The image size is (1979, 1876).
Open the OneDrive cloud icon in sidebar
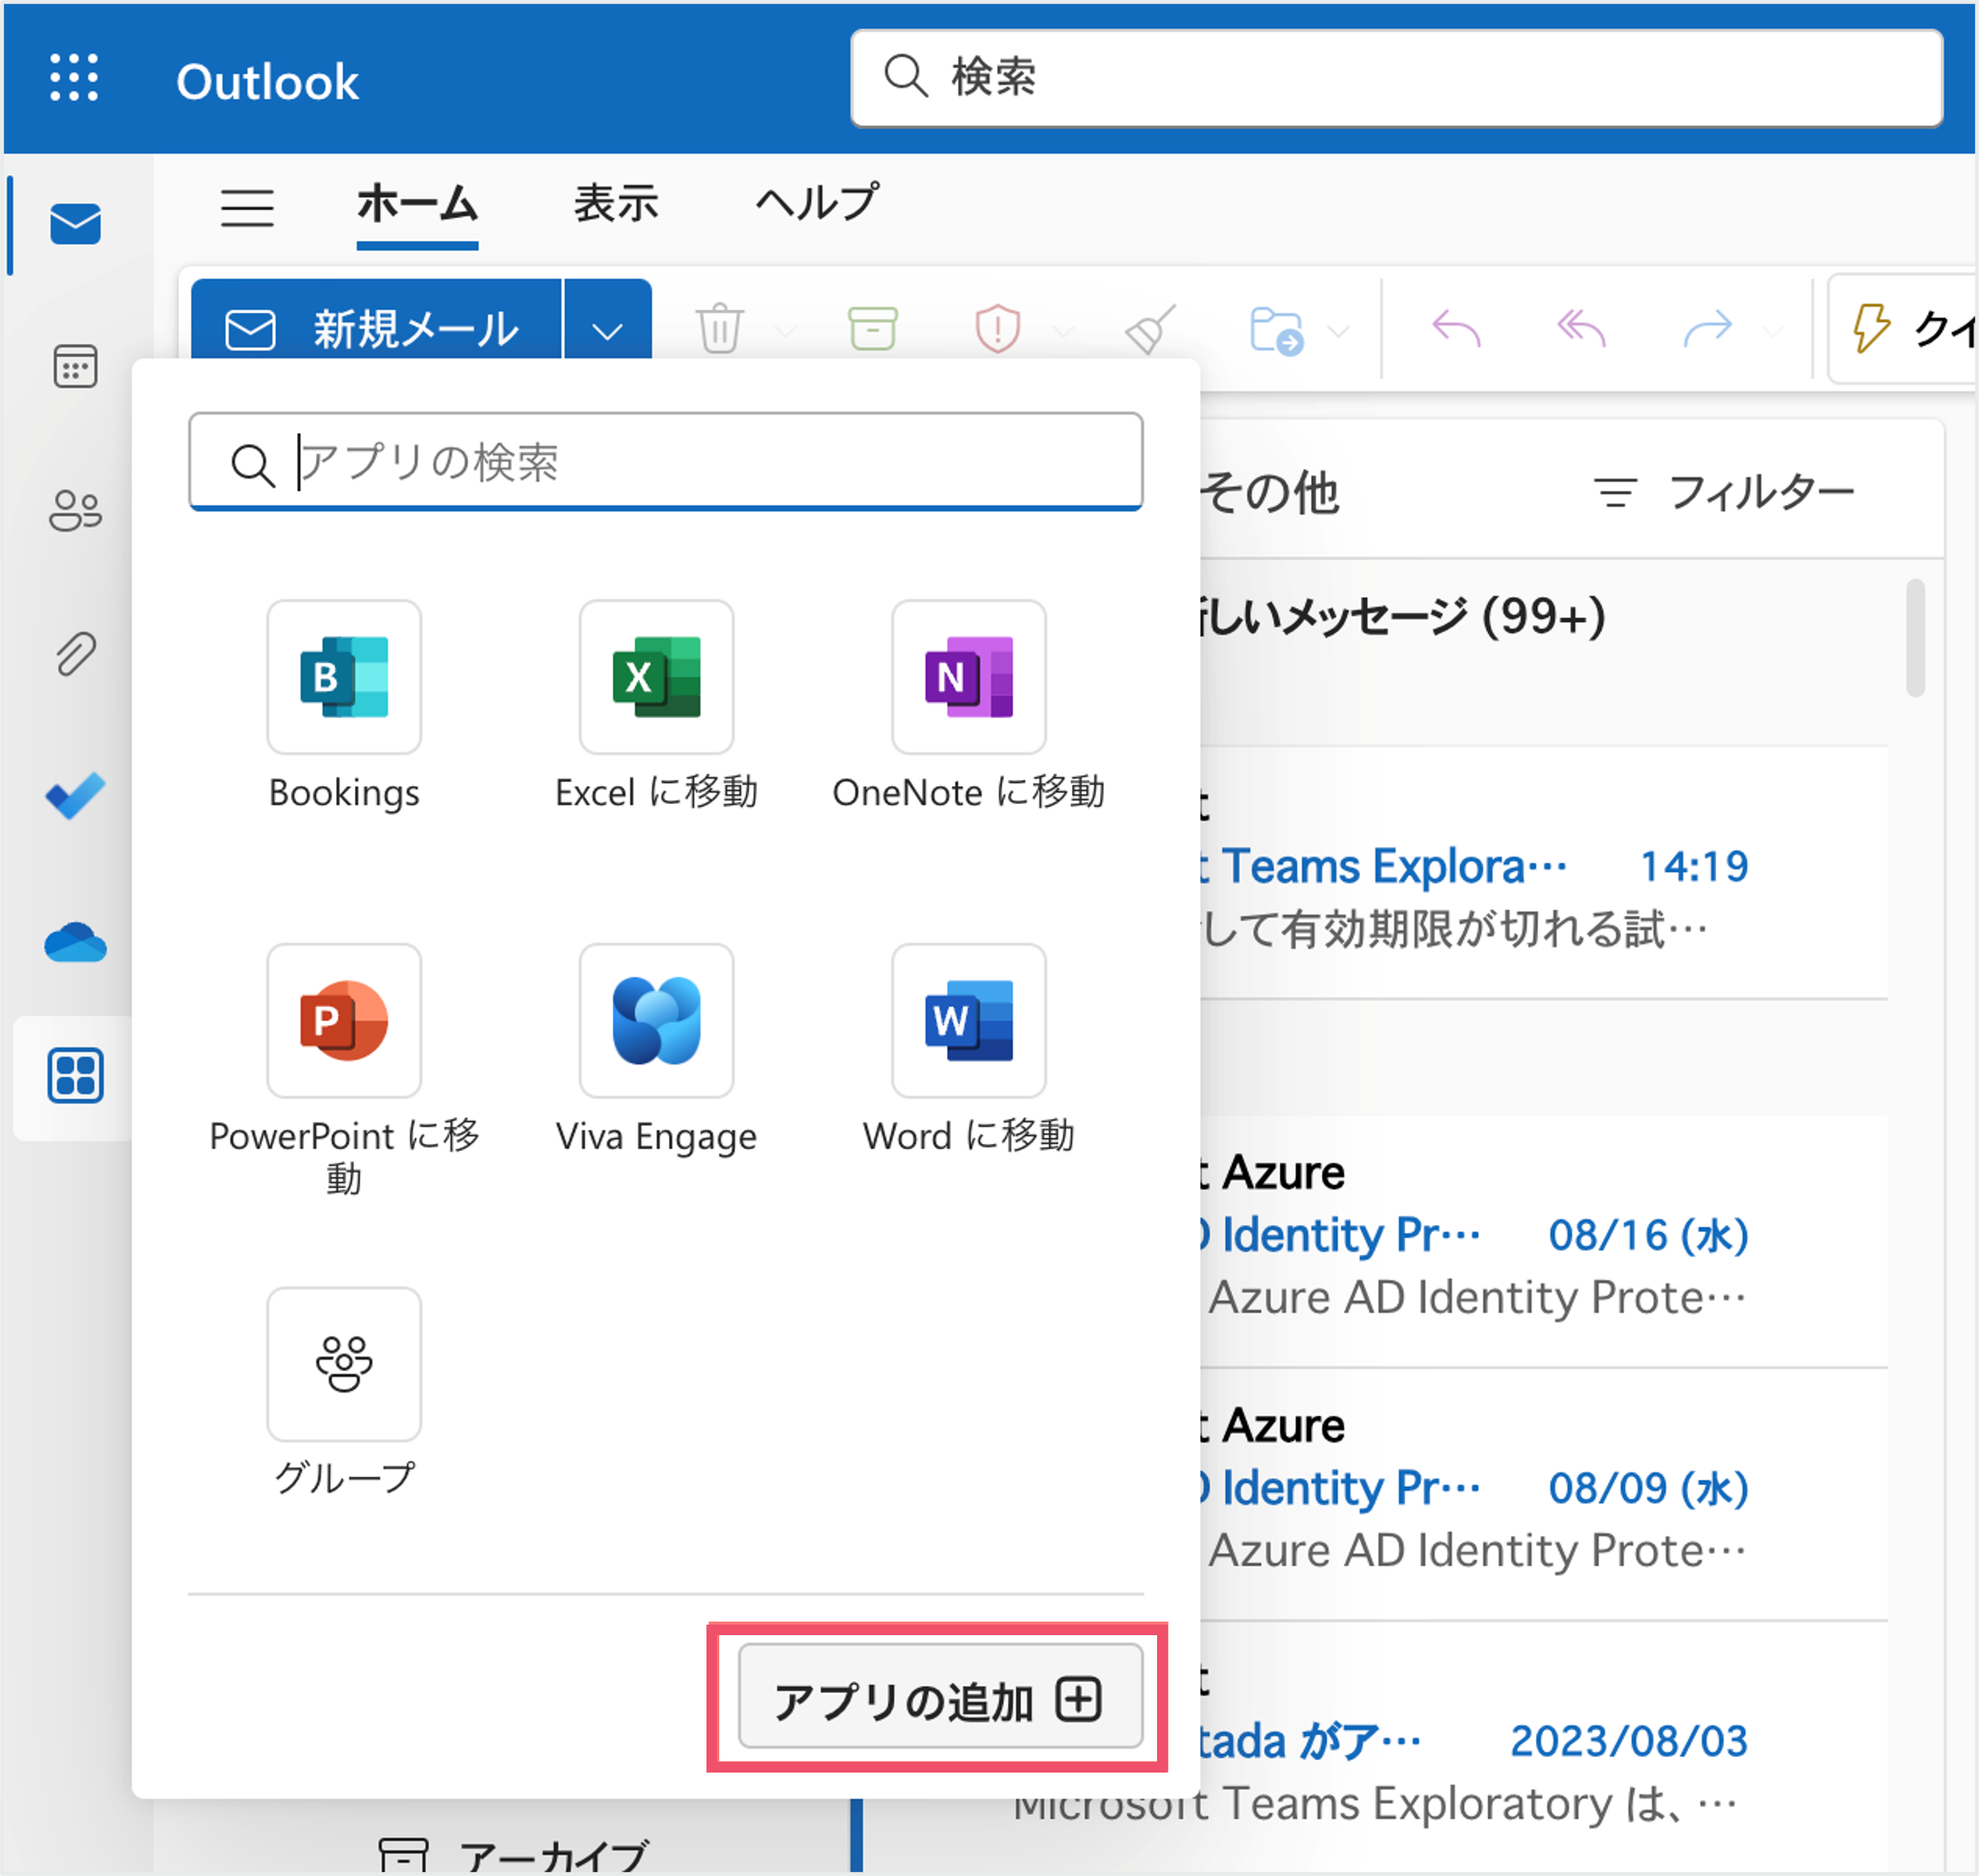(75, 942)
